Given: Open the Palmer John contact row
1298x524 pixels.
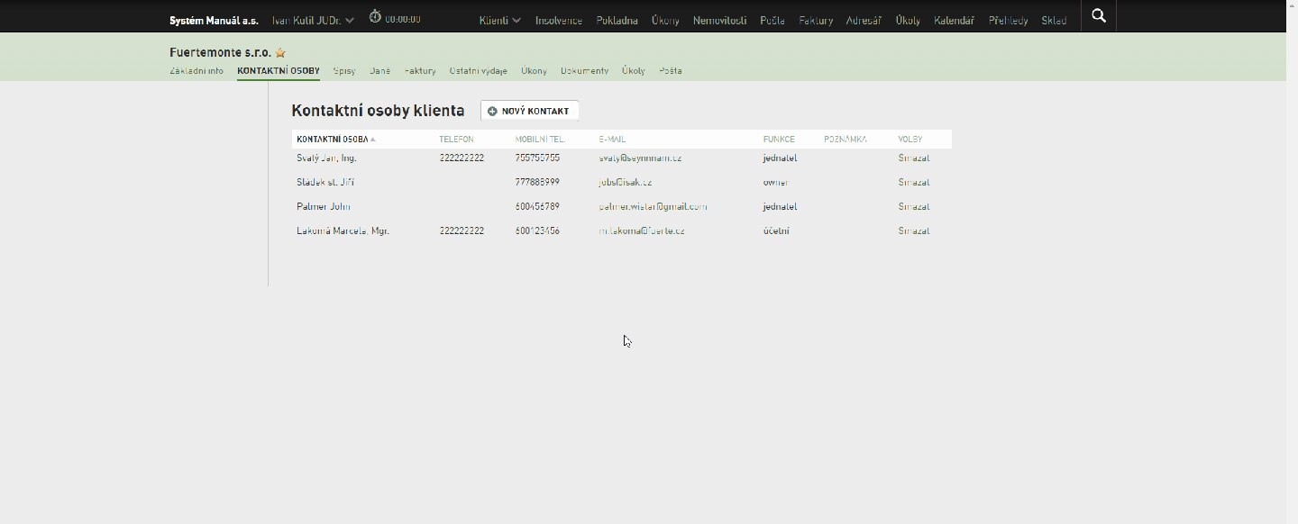Looking at the screenshot, I should coord(622,206).
